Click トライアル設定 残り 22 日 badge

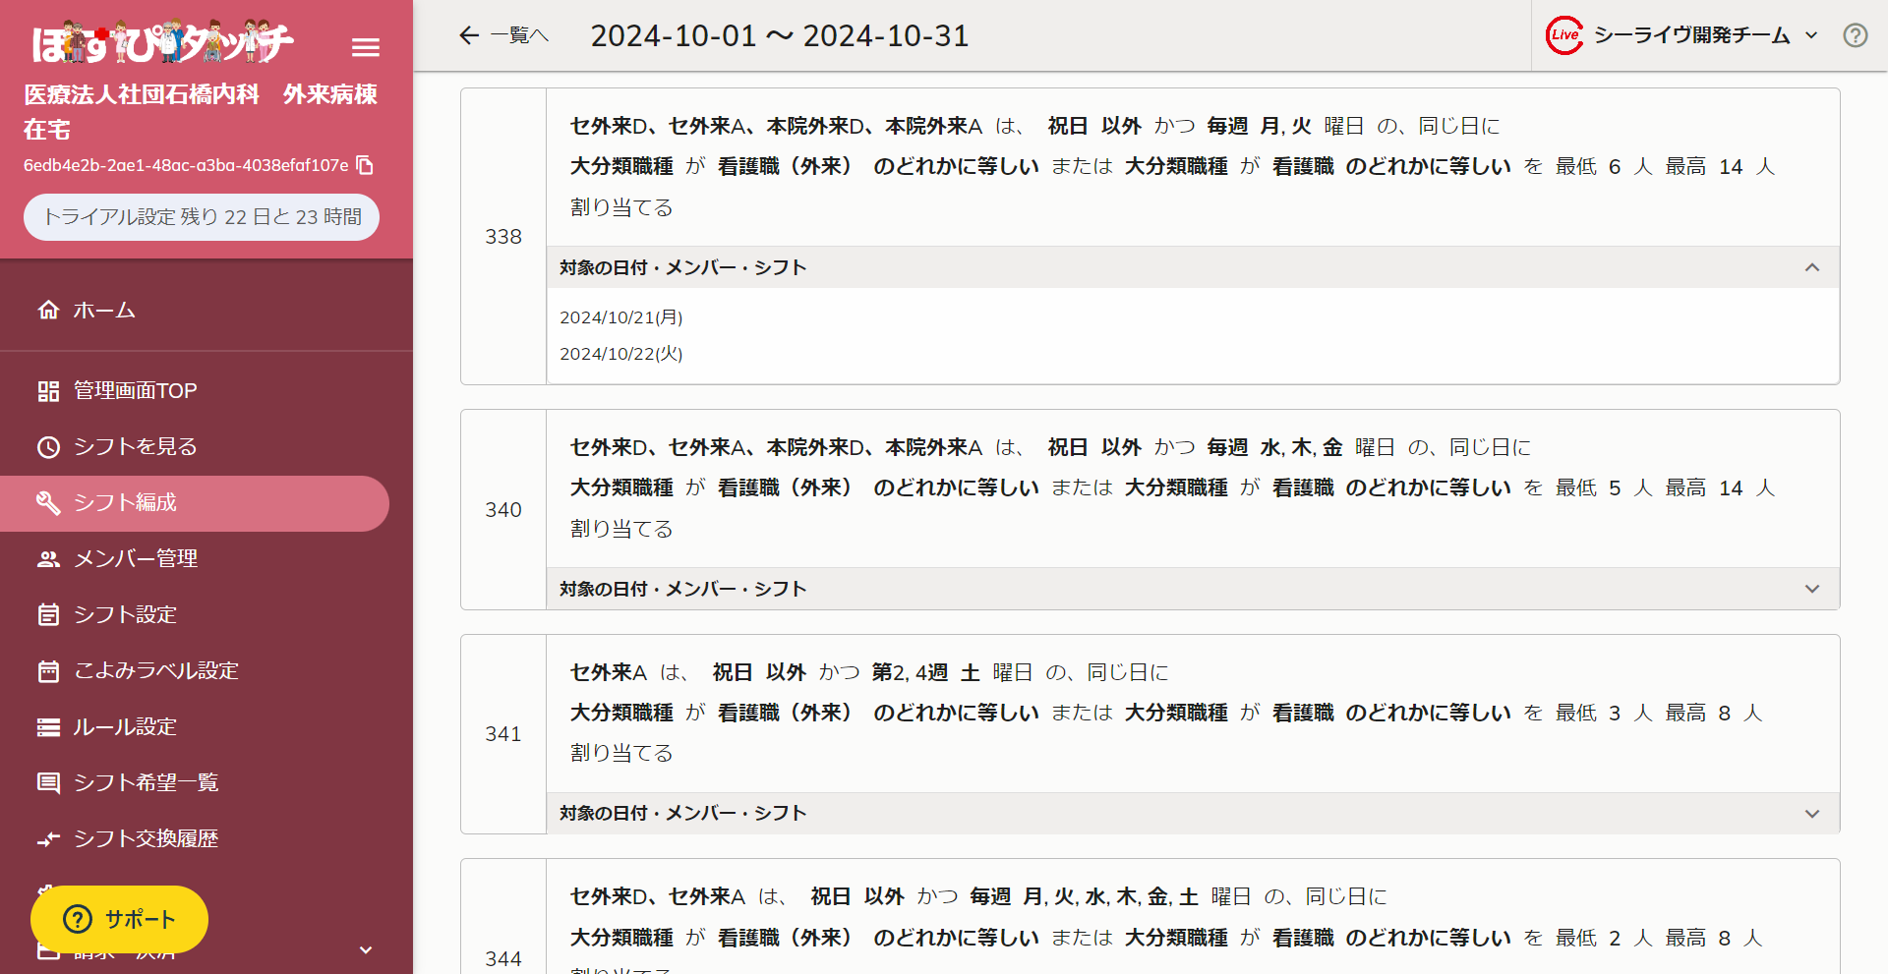point(202,217)
